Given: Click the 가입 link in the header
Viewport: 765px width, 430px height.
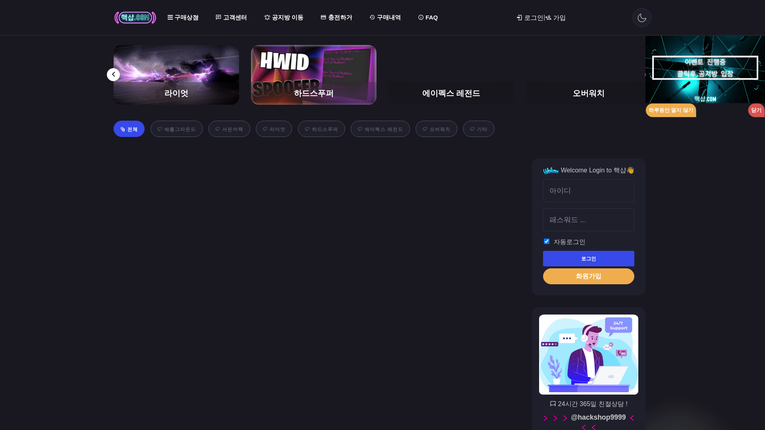Looking at the screenshot, I should (x=556, y=18).
